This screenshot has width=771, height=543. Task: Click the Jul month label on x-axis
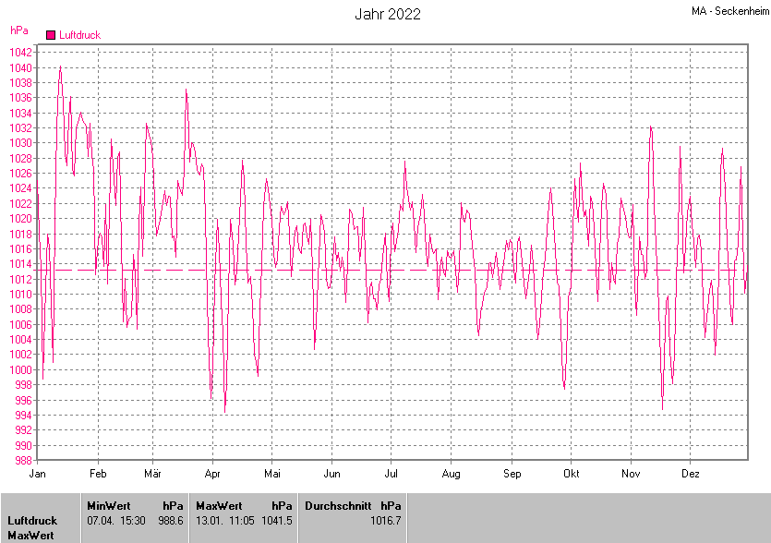[391, 474]
